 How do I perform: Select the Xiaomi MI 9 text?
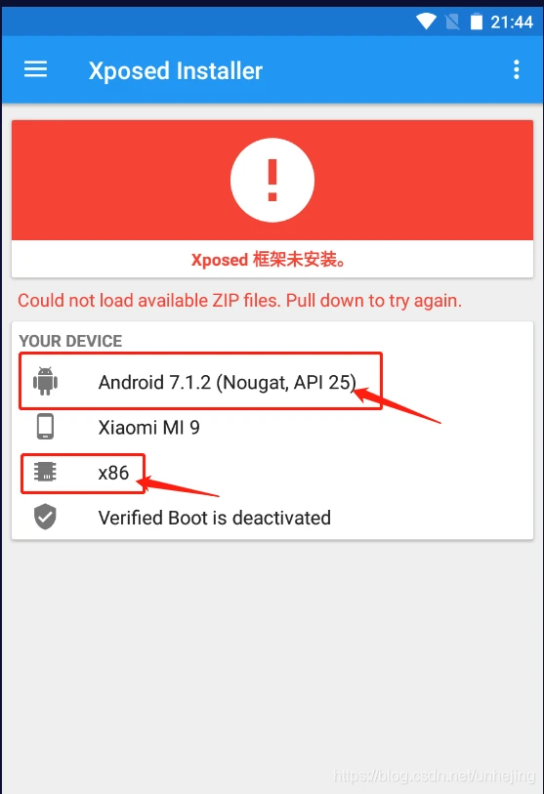coord(148,428)
